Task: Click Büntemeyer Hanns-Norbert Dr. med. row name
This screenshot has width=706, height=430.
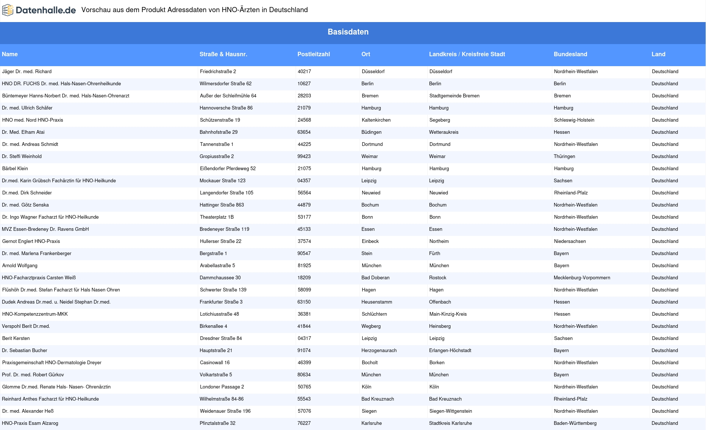Action: point(66,96)
